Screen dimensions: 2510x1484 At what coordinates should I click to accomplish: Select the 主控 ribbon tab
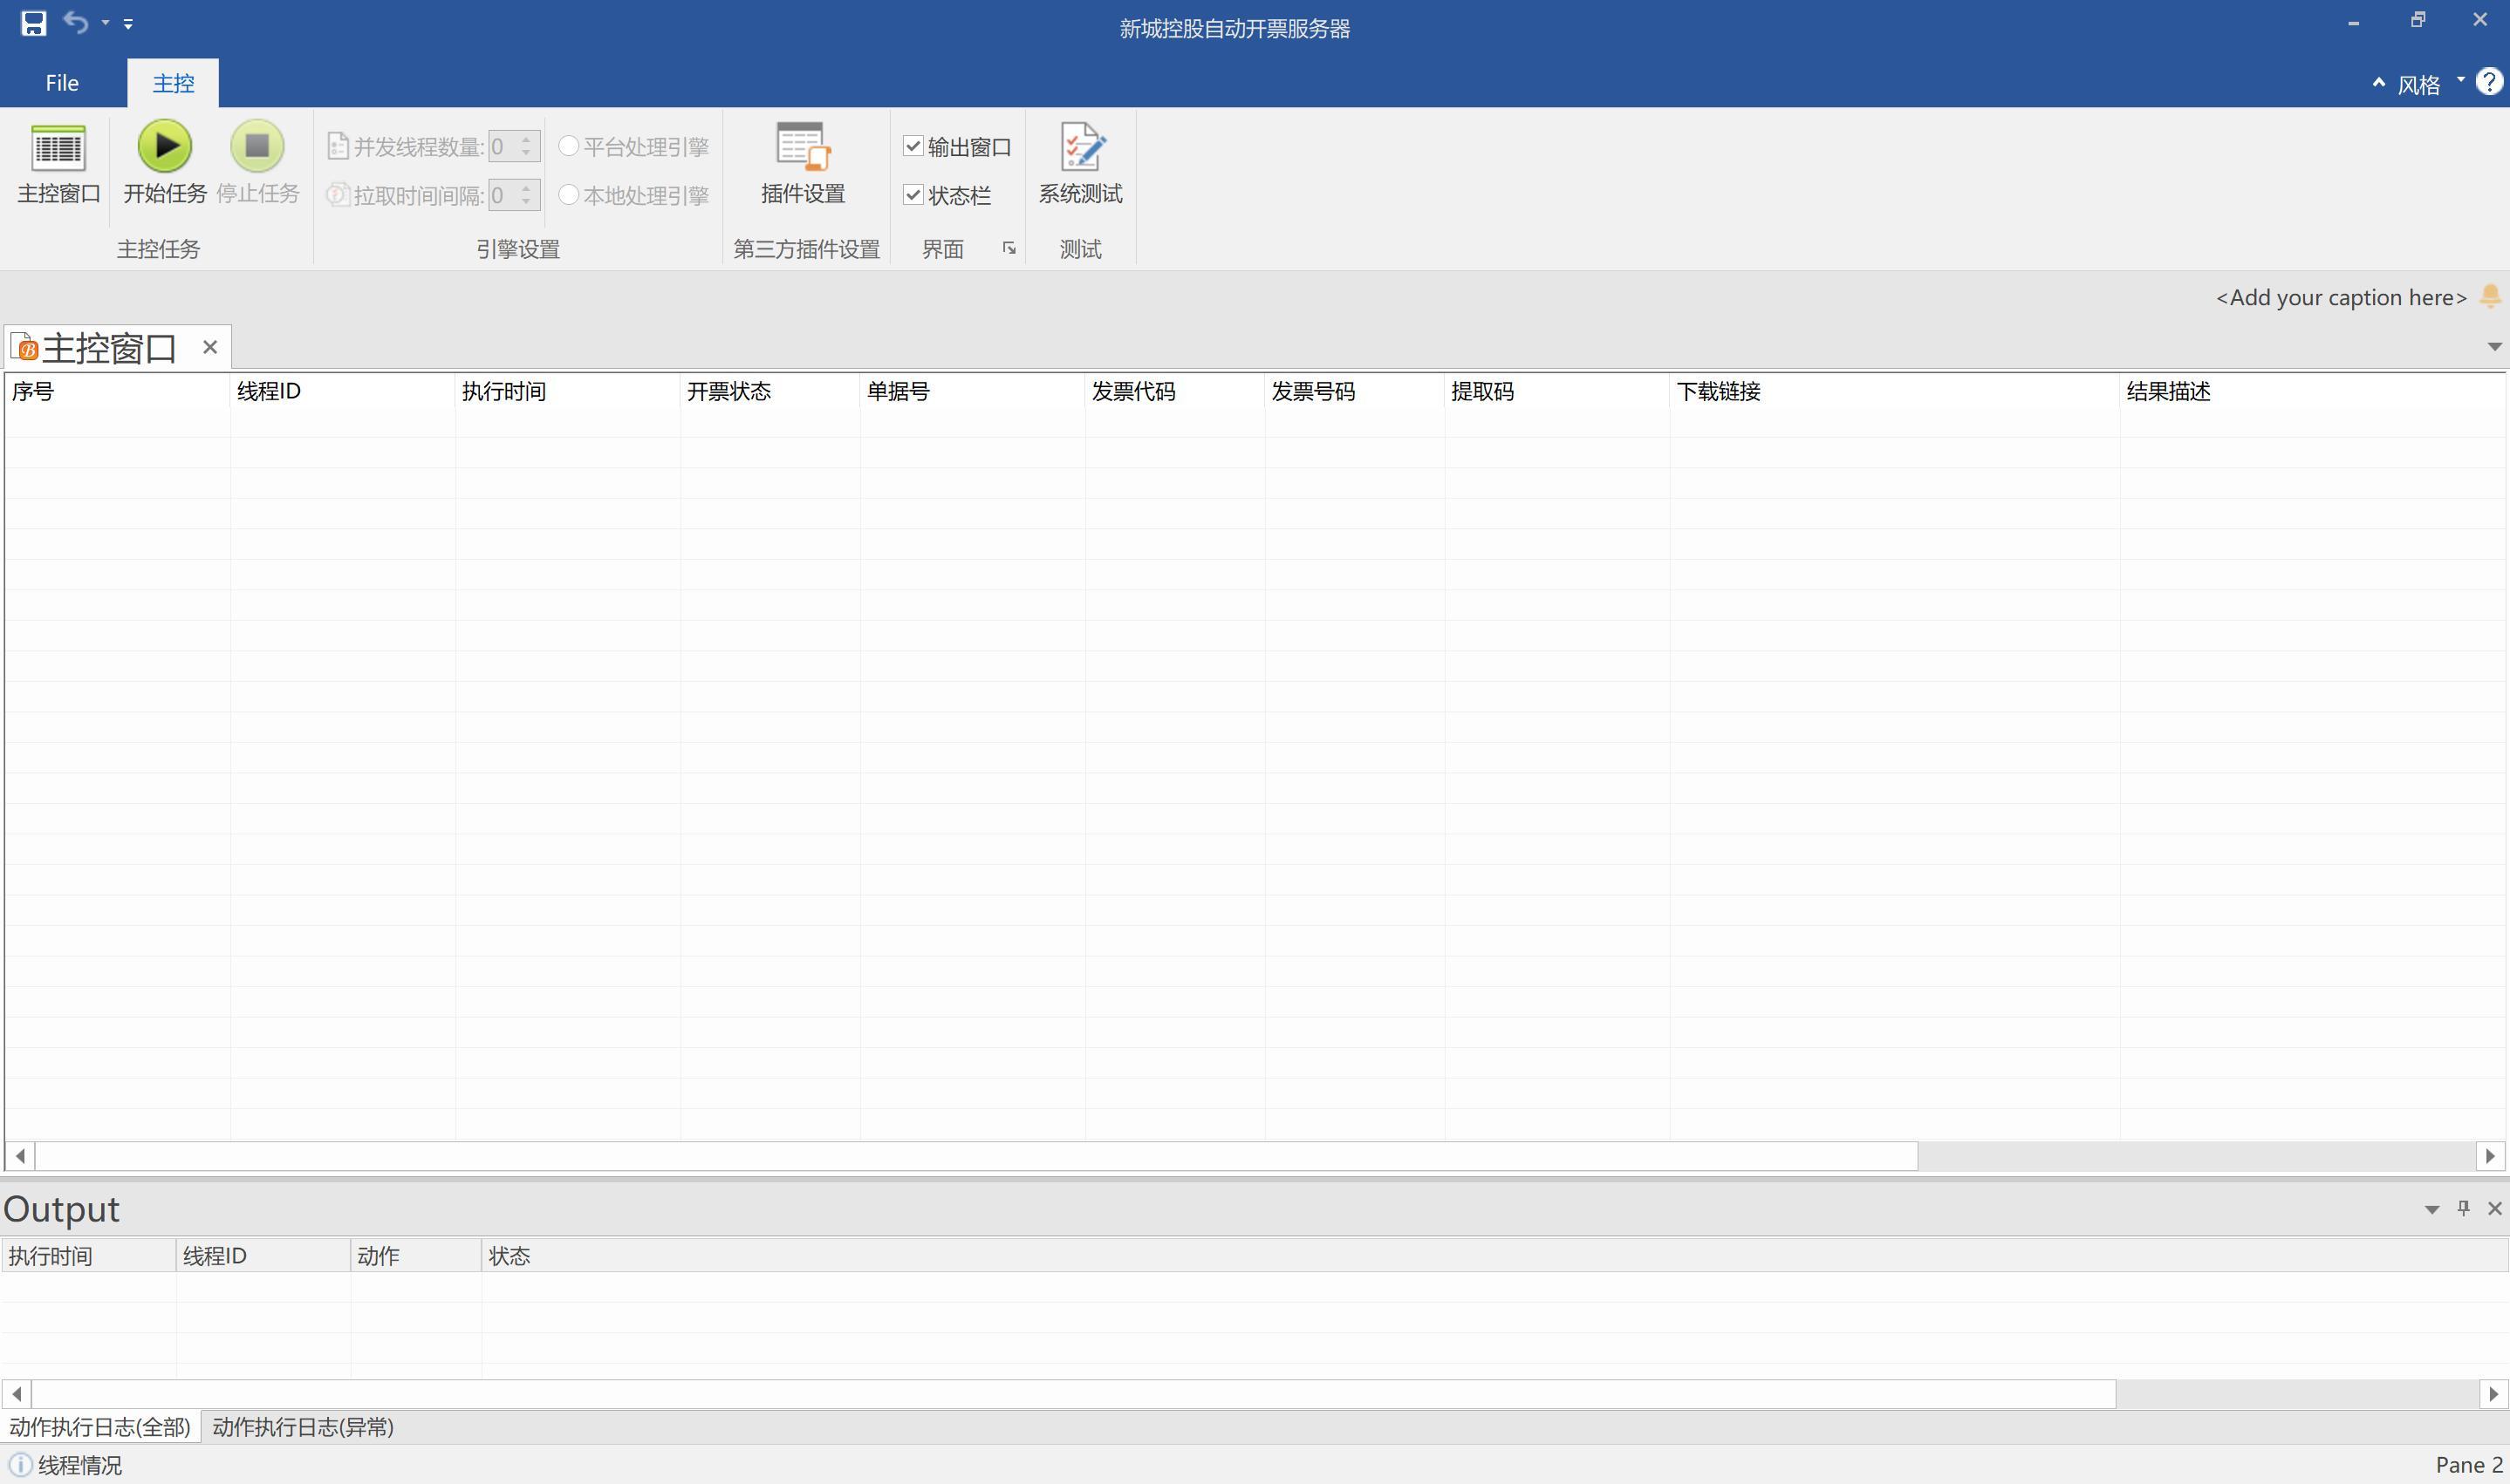tap(173, 83)
